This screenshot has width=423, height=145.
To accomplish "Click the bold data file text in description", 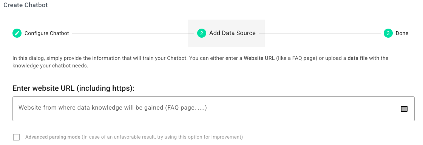I will point(357,58).
